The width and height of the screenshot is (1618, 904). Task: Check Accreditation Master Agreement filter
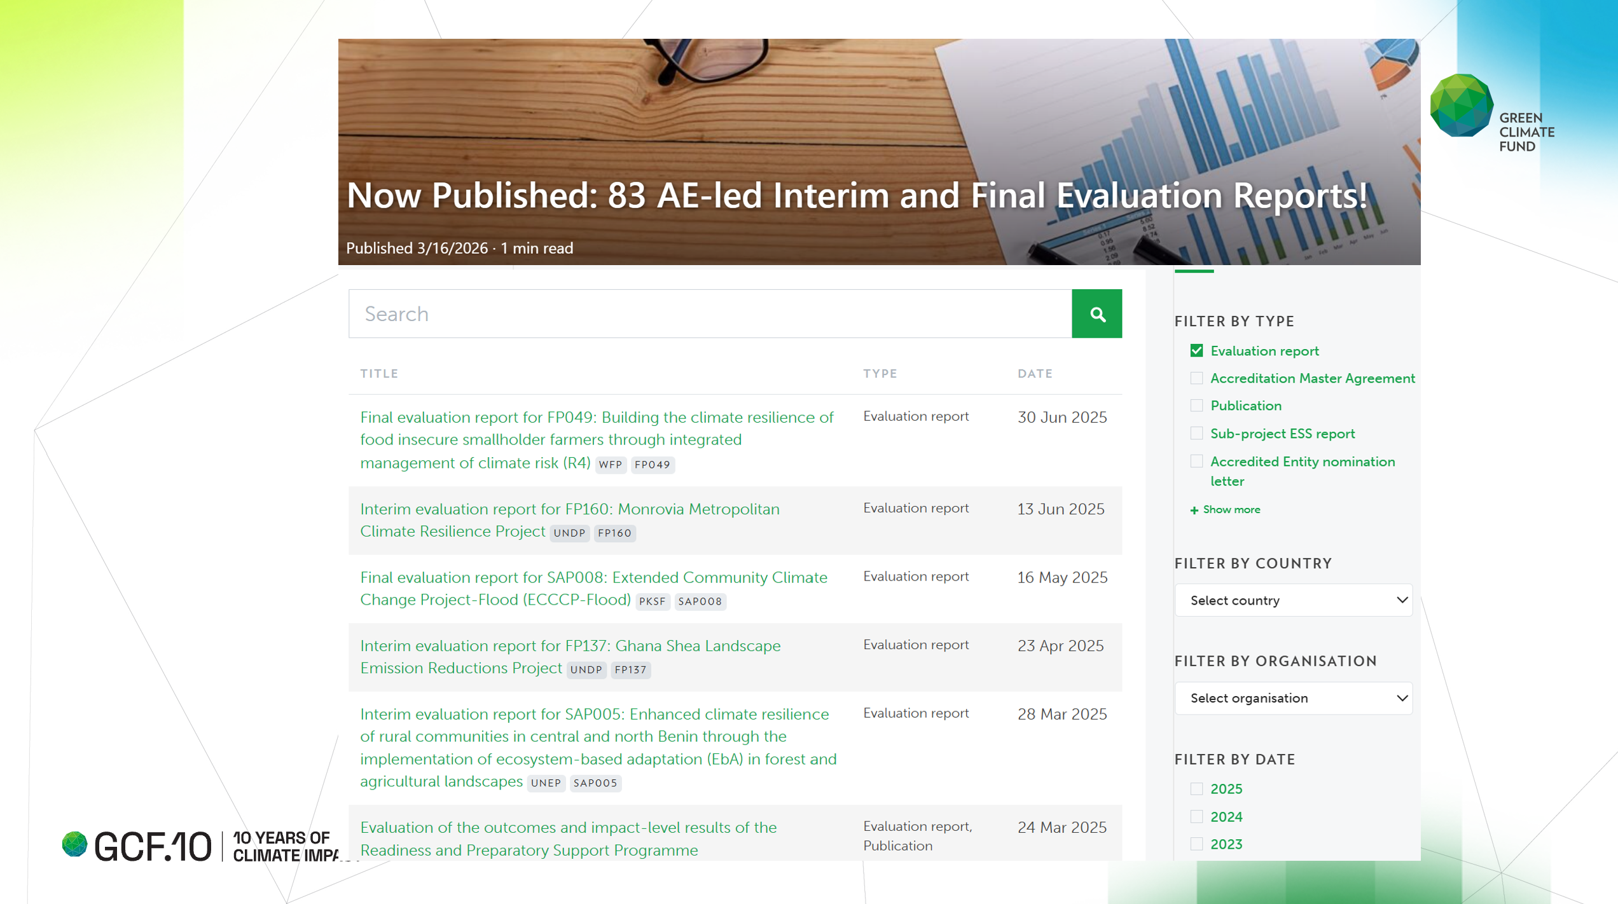click(1196, 378)
